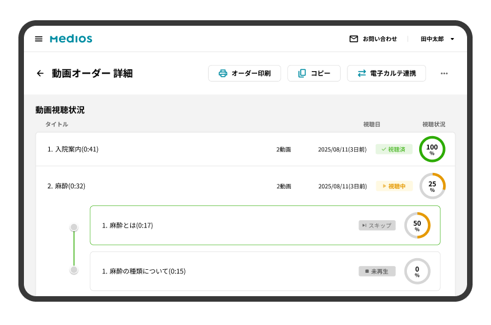Open the 田中太郎 user dropdown

coord(437,39)
